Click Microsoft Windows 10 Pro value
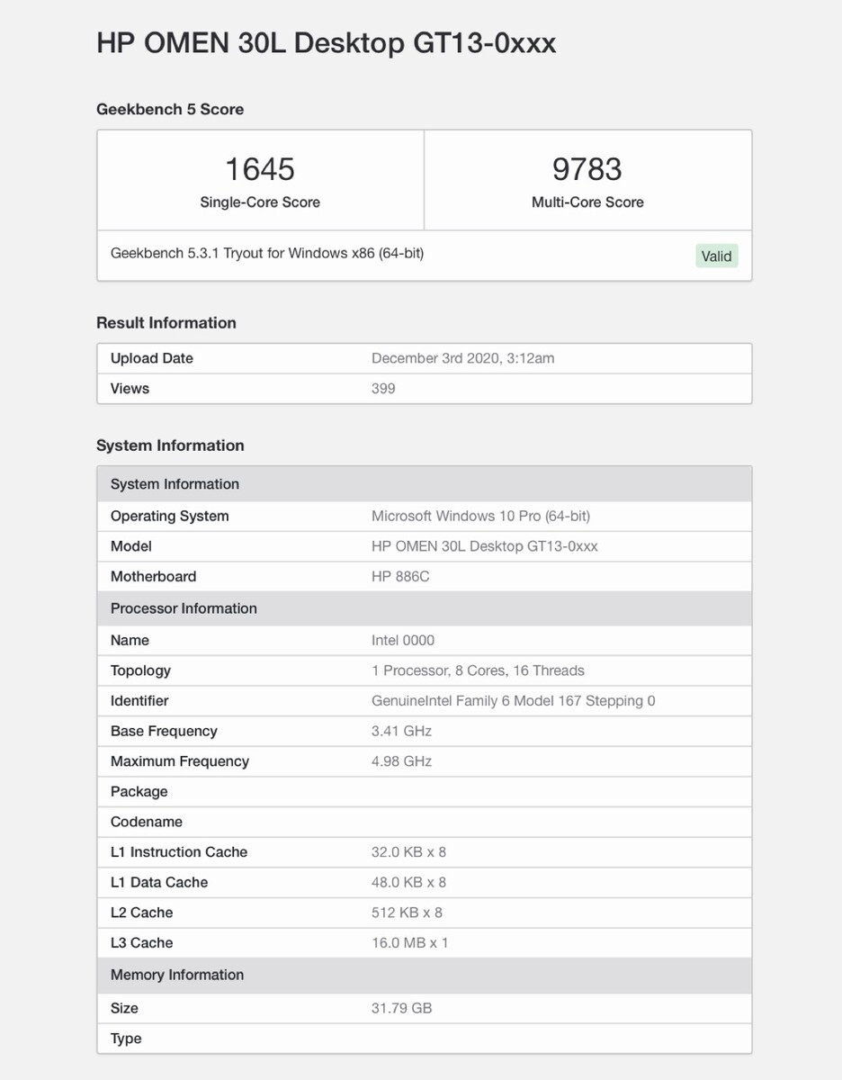This screenshot has height=1080, width=842. click(x=480, y=516)
